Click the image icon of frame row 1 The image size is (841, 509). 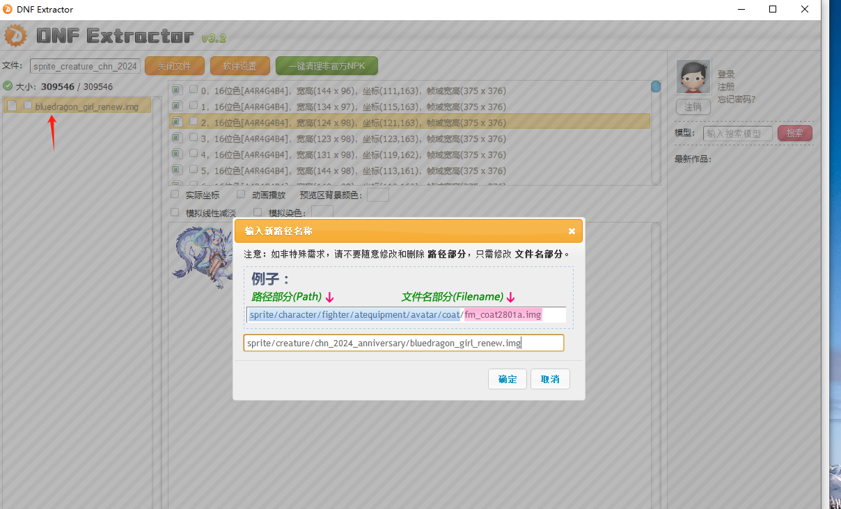tap(177, 106)
